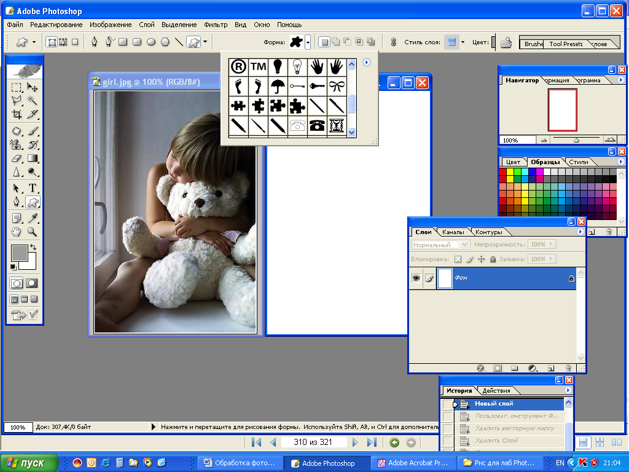Choose the bow ribbon shape
This screenshot has width=629, height=472.
pyautogui.click(x=337, y=86)
